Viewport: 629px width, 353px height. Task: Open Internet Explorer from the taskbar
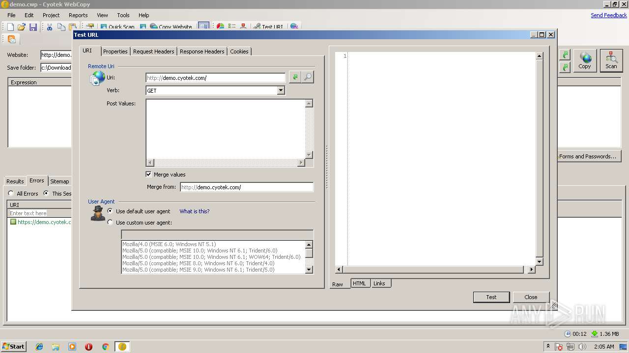(39, 347)
